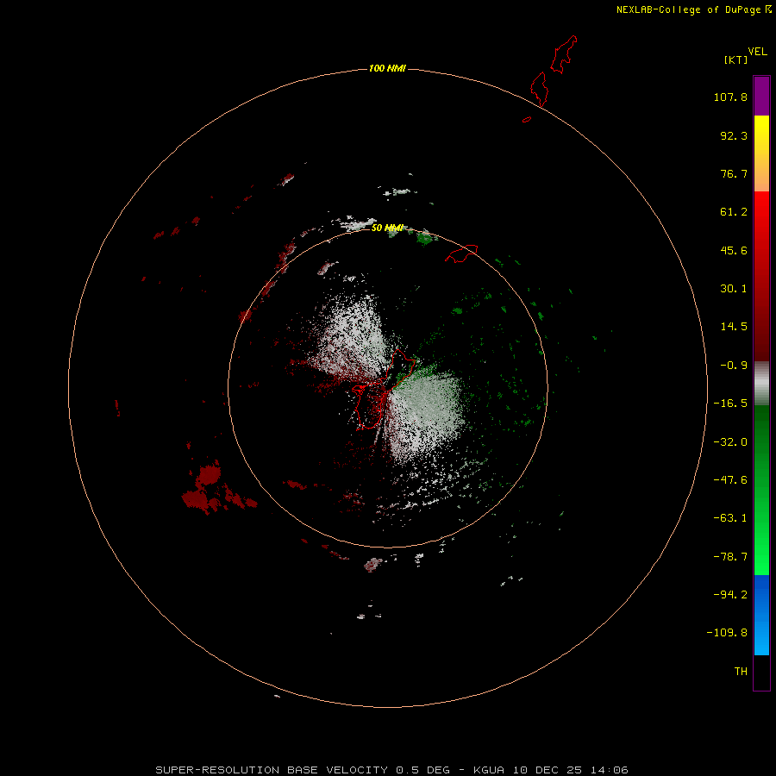The image size is (776, 776).
Task: Click the Super-Resolution Base Velocity caption text
Action: pos(392,770)
